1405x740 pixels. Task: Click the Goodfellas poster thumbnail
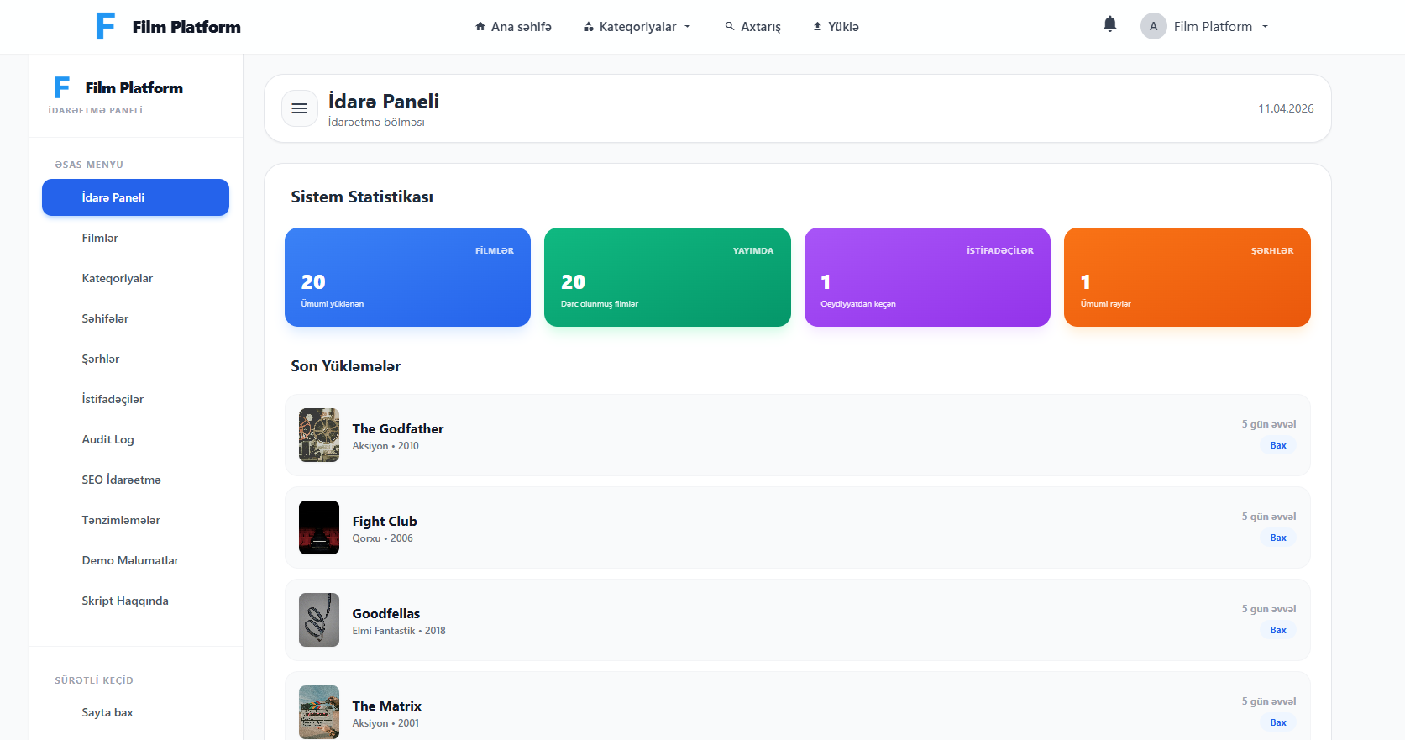click(x=319, y=620)
